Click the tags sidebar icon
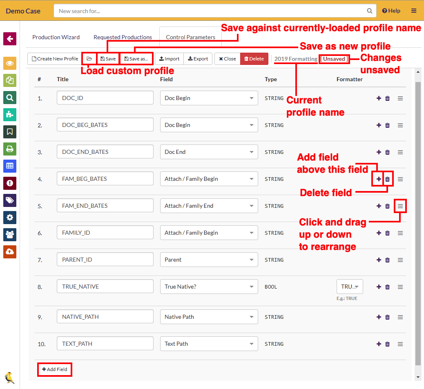424x389 pixels. coord(10,200)
